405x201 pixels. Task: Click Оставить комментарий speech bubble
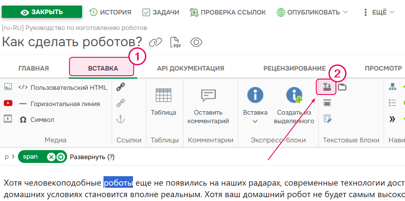click(208, 95)
